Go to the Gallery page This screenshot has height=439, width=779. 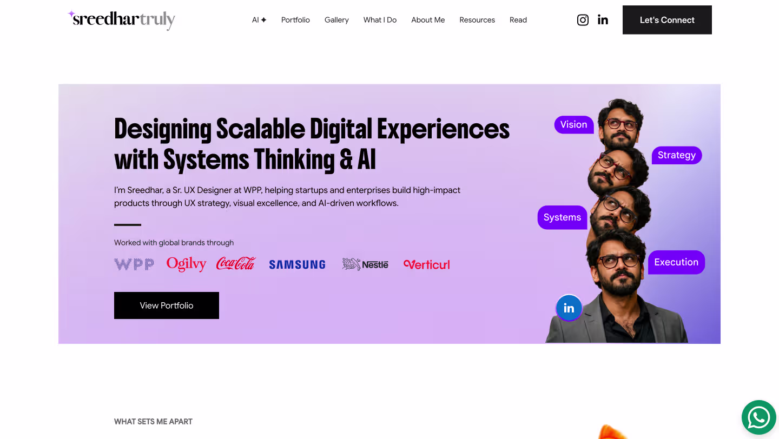coord(336,20)
